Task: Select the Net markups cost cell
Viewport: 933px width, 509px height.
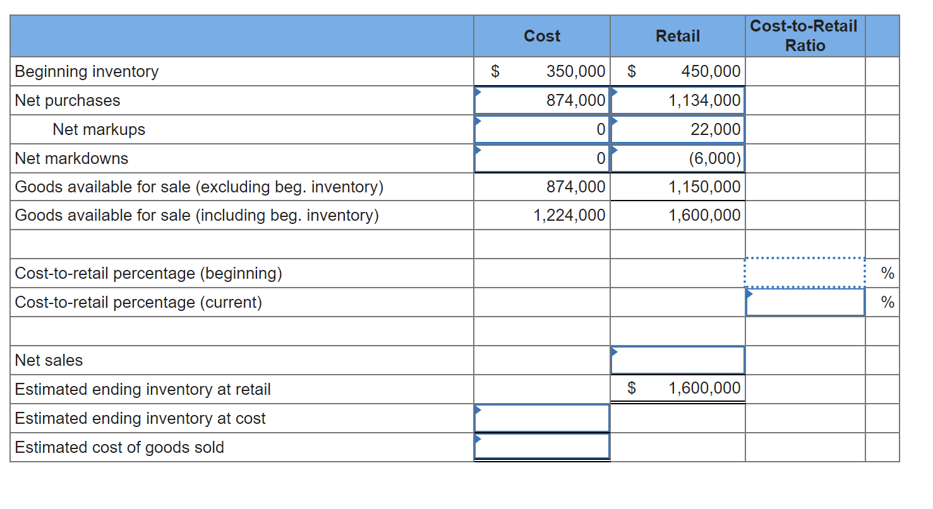Action: 542,129
